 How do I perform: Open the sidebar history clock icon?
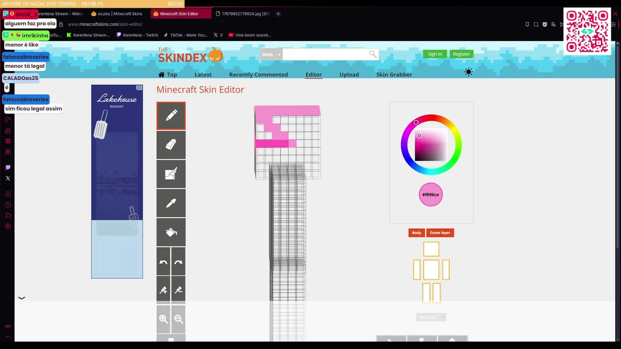point(8,205)
